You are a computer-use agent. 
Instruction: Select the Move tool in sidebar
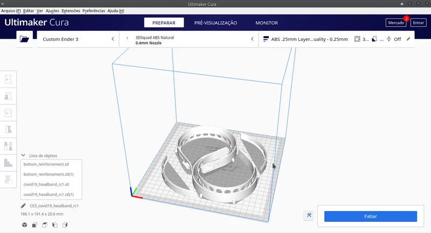tap(8, 79)
